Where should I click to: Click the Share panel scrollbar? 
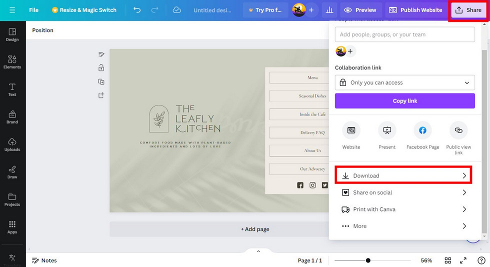pos(484,140)
